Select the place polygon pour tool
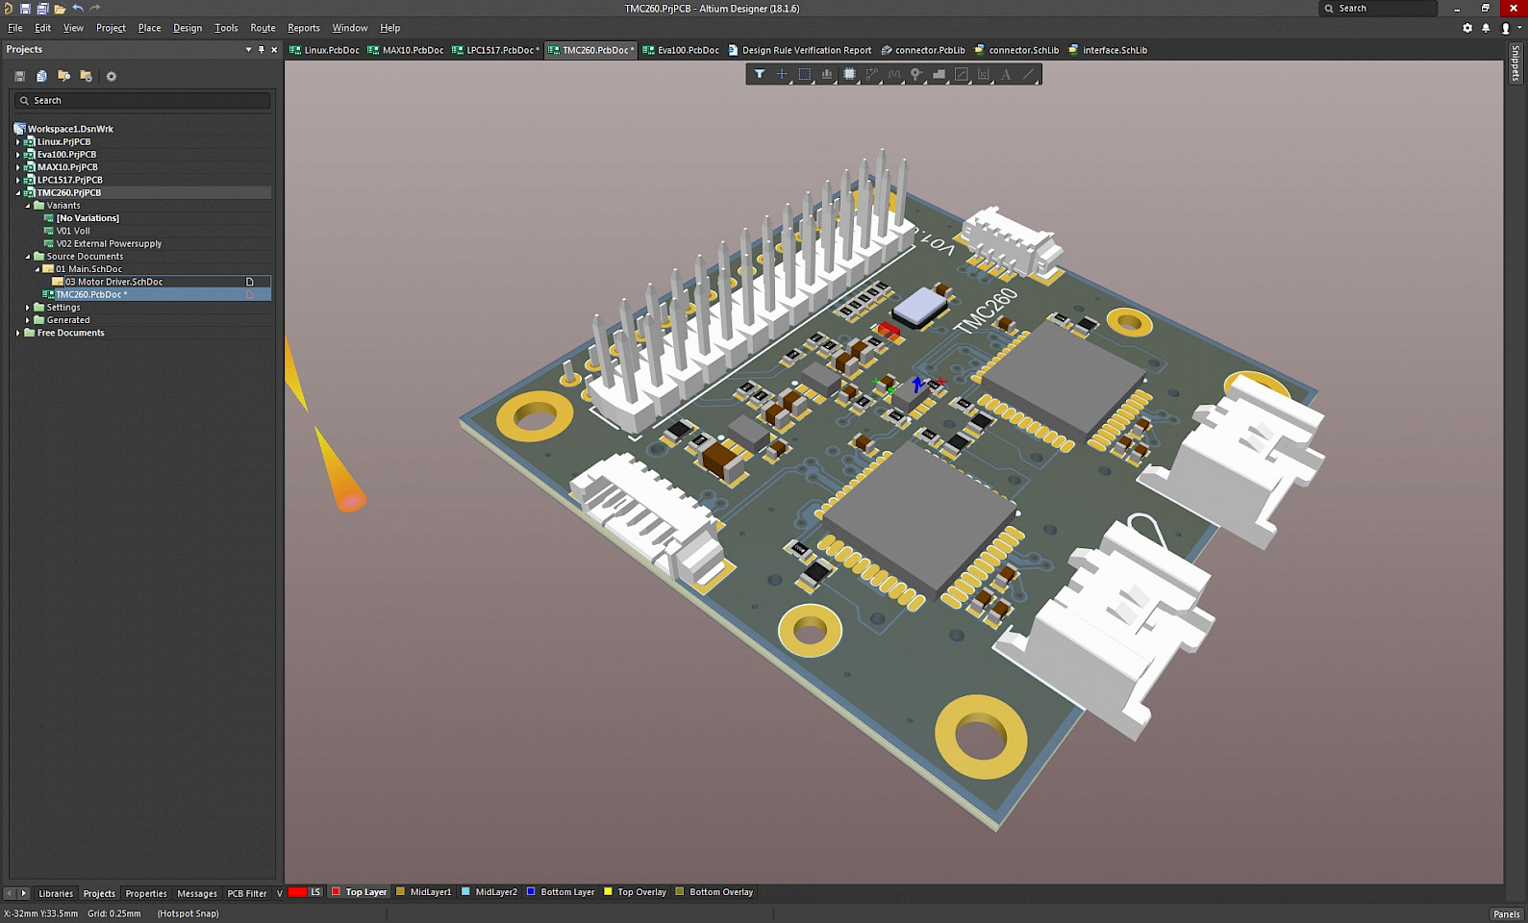Screen dimensions: 1528x923 click(939, 74)
